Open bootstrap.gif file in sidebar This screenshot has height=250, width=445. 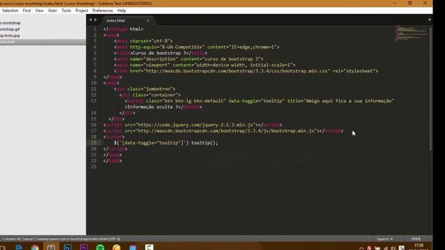pyautogui.click(x=10, y=29)
